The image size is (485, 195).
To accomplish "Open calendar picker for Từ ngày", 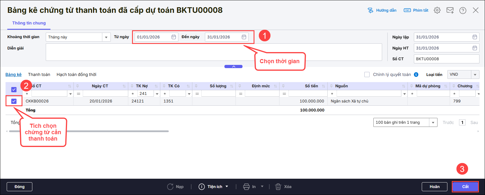I will 173,37.
